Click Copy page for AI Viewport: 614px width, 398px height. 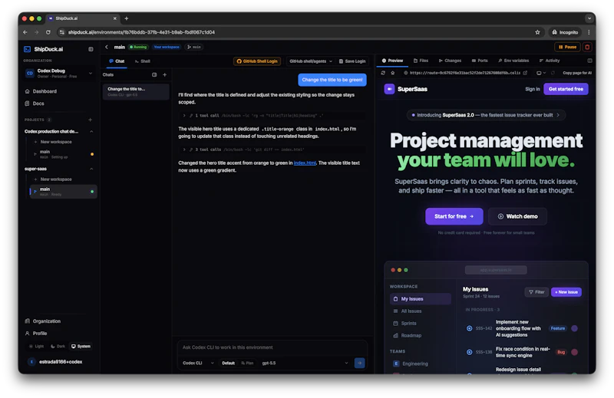tap(577, 73)
